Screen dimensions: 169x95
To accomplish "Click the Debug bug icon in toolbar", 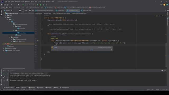I will [x=40, y=5].
